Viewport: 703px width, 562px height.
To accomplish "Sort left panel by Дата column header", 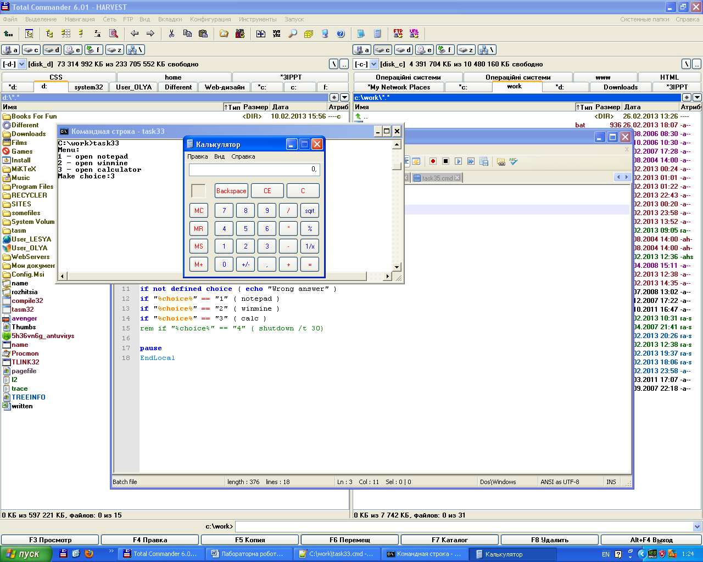I will click(x=298, y=107).
